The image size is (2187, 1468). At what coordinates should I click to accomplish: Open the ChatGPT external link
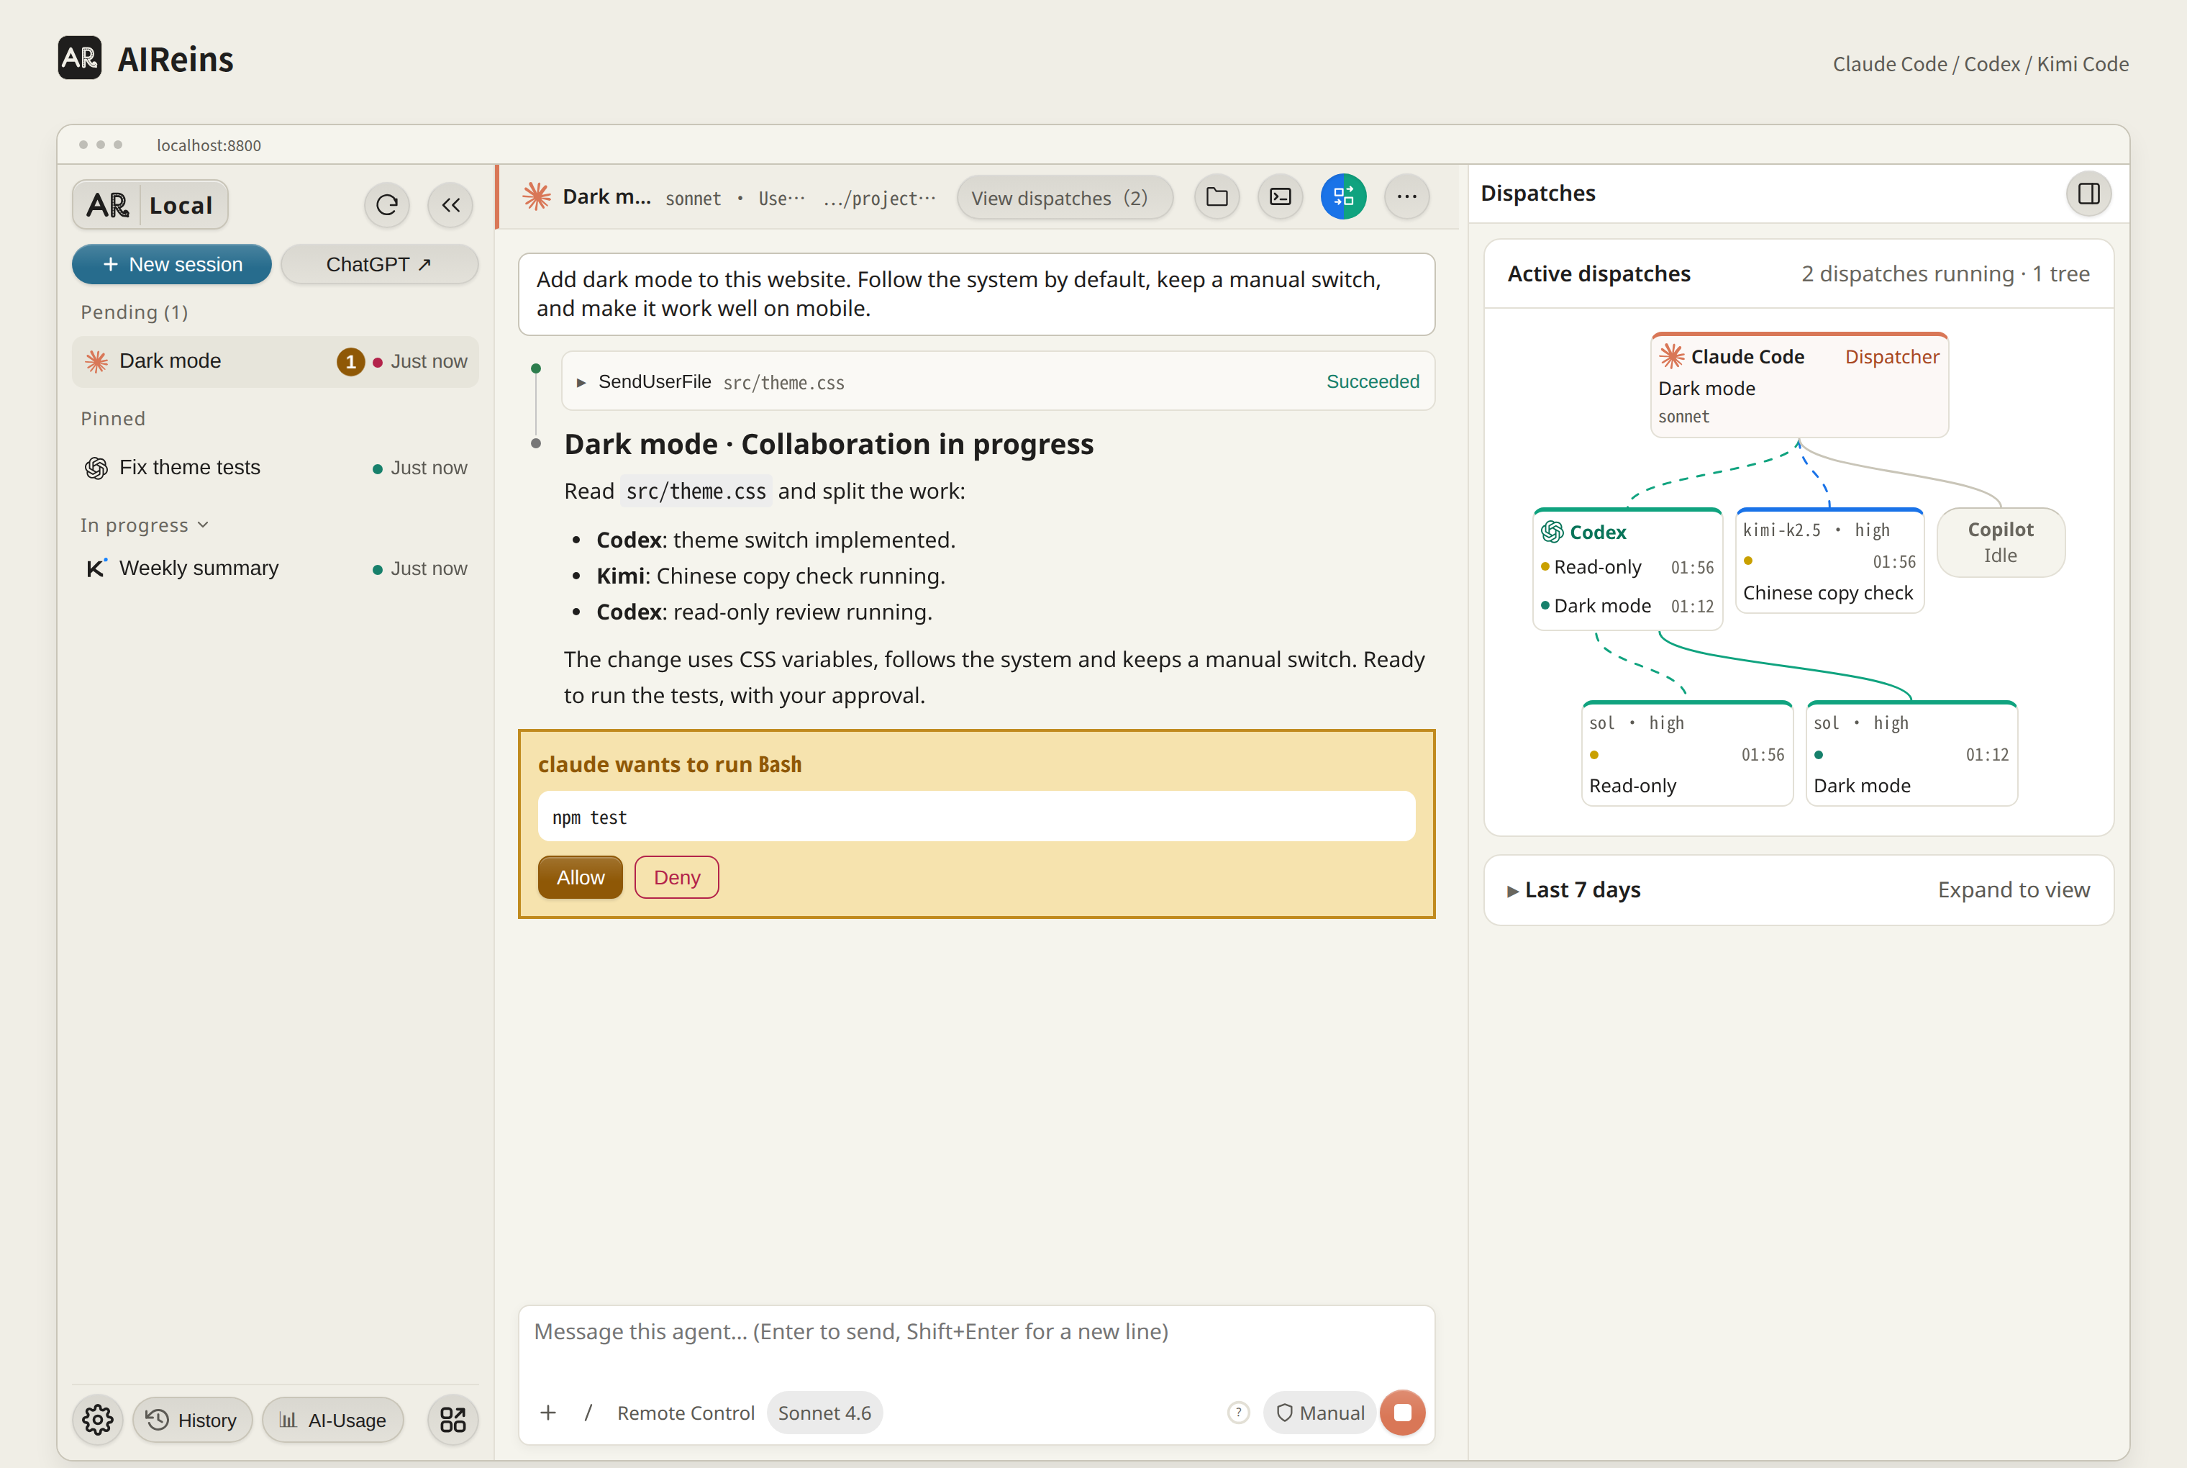coord(379,264)
